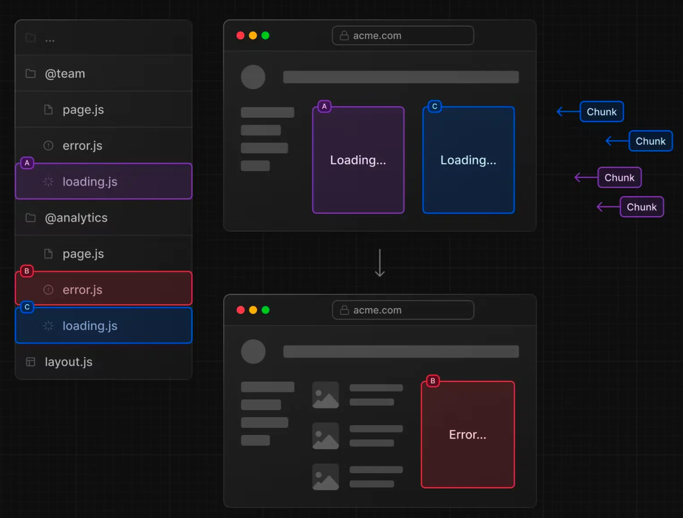Click the warning icon in the red error.js row

[x=48, y=290]
